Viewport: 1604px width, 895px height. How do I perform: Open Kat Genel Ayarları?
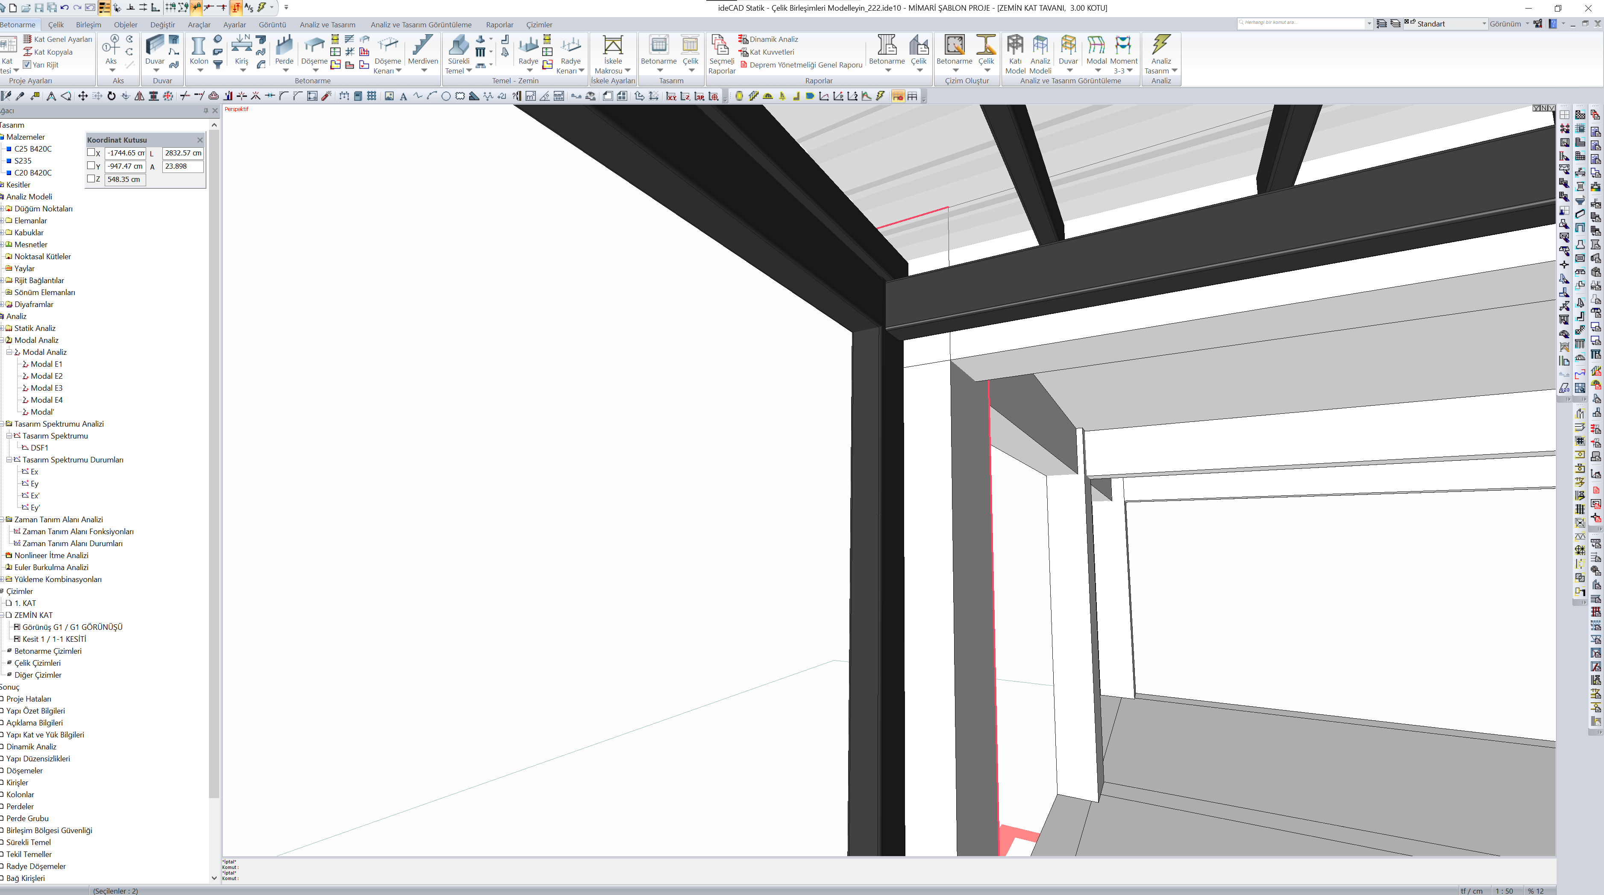(62, 39)
